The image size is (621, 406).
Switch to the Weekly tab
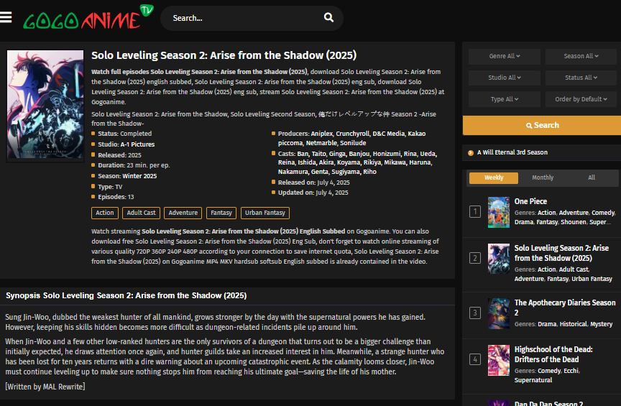pyautogui.click(x=494, y=177)
